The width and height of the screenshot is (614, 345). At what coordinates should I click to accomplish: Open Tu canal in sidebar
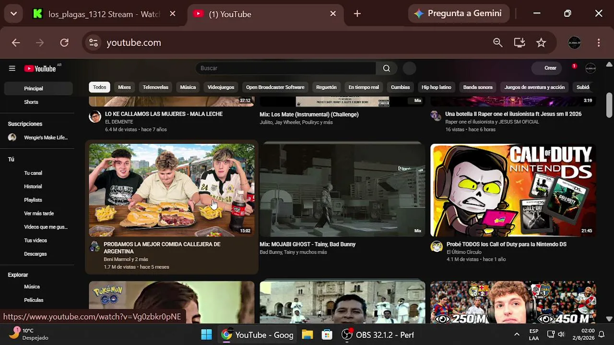pos(38,173)
